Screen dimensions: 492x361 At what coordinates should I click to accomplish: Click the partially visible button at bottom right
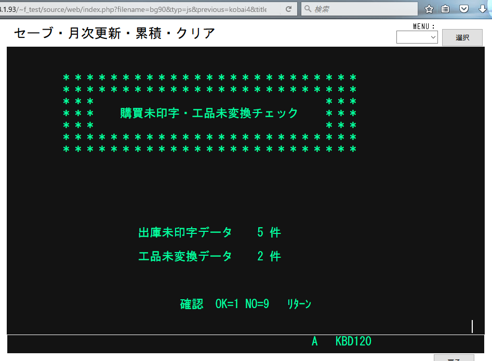coord(454,357)
